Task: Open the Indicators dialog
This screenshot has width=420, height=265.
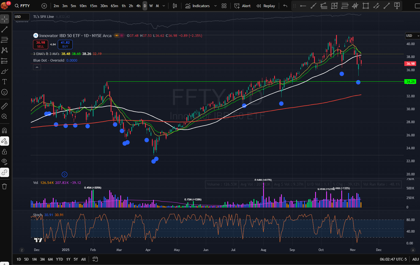Action: coord(198,6)
